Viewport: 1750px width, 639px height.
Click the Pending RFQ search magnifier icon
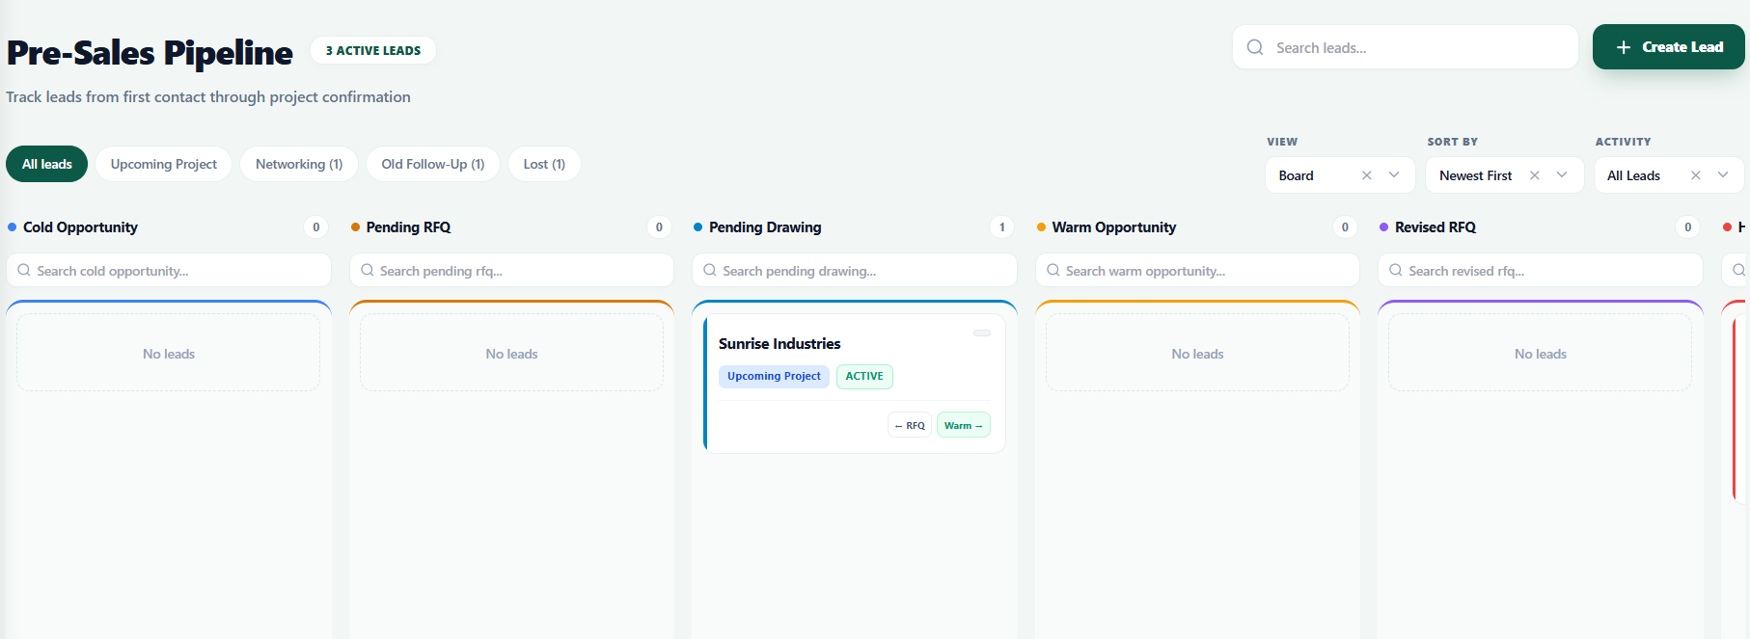(368, 271)
